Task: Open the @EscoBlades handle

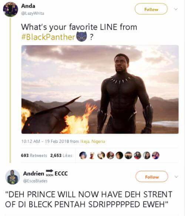Action: tap(35, 181)
